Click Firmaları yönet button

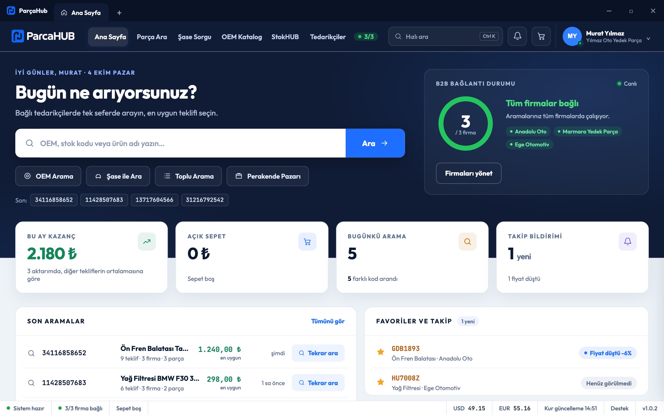coord(468,173)
